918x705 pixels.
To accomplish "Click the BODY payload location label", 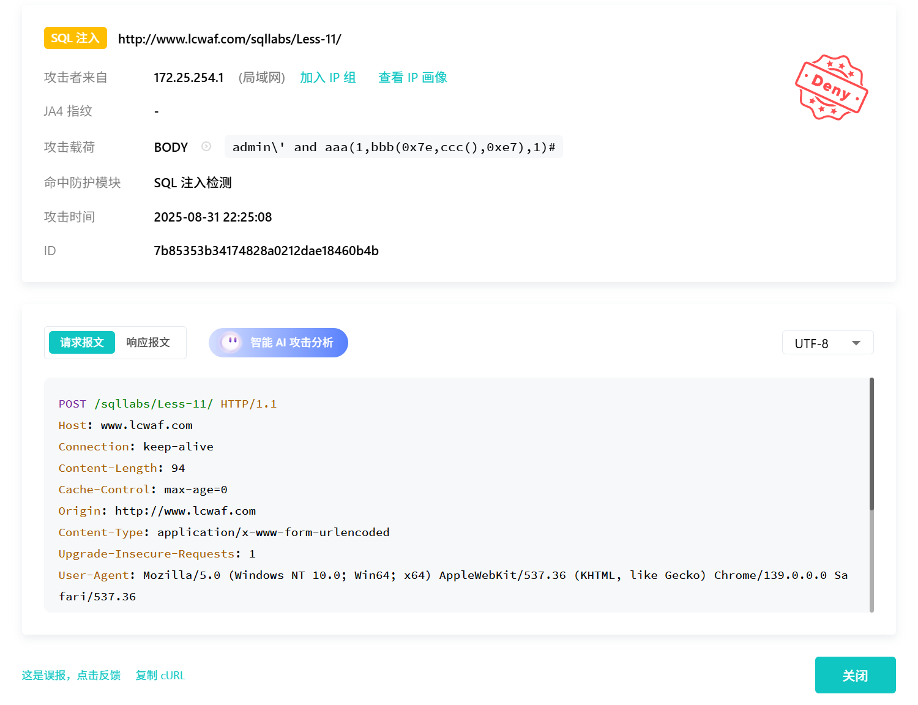I will click(x=171, y=147).
